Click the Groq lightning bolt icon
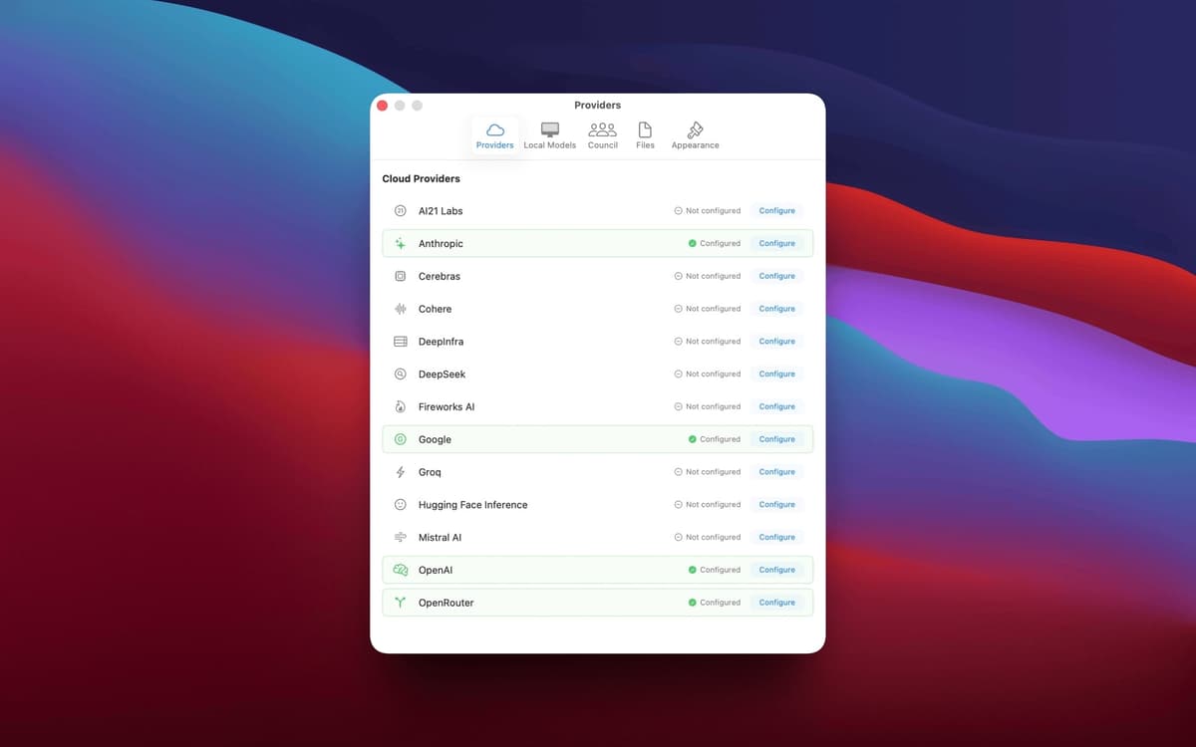 (x=401, y=472)
